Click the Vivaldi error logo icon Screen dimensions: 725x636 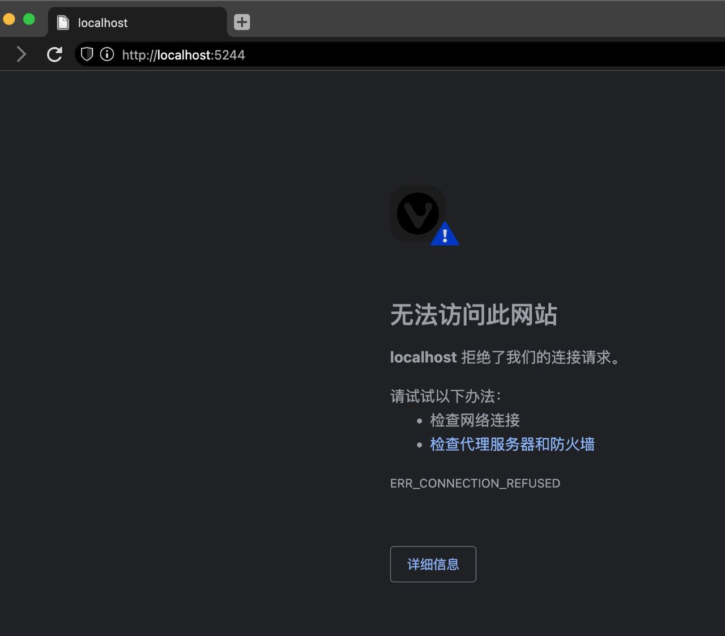click(424, 216)
